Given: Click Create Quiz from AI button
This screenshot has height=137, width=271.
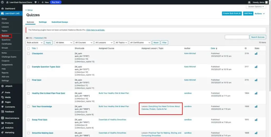Looking at the screenshot, I should pos(232,13).
